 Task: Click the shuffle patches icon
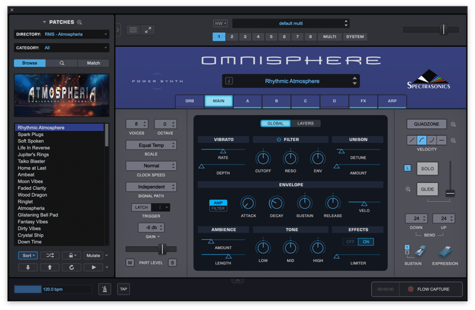pyautogui.click(x=50, y=256)
